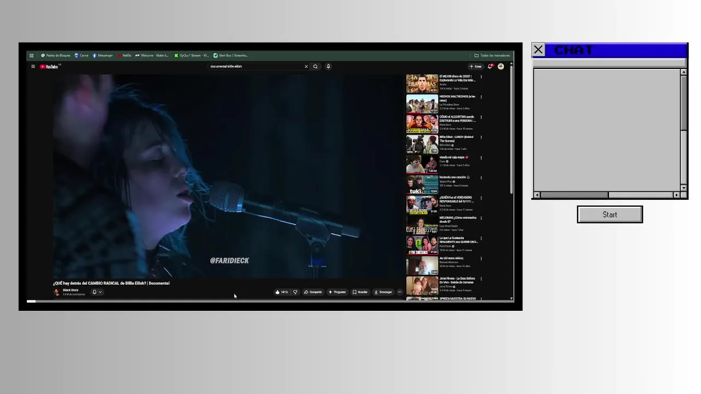Open the 'haciendo una canción' thumbnail
The image size is (701, 394).
[x=422, y=184]
